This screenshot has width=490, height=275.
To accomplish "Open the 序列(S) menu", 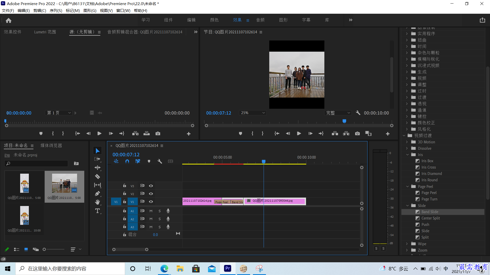I will (x=56, y=10).
